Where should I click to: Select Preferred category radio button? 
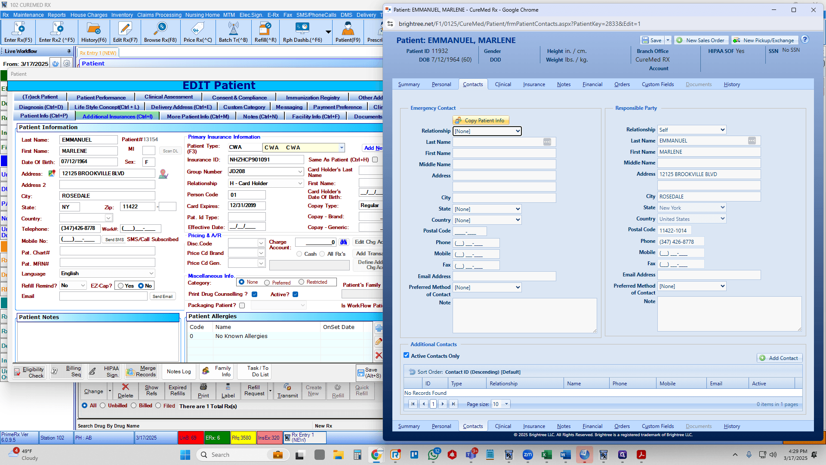pyautogui.click(x=267, y=283)
